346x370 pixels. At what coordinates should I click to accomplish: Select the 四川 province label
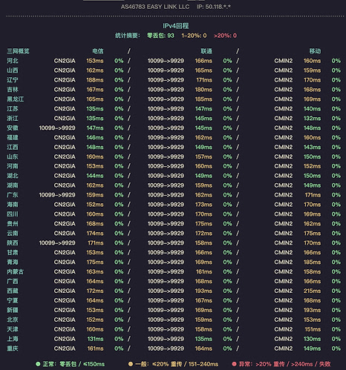13,214
